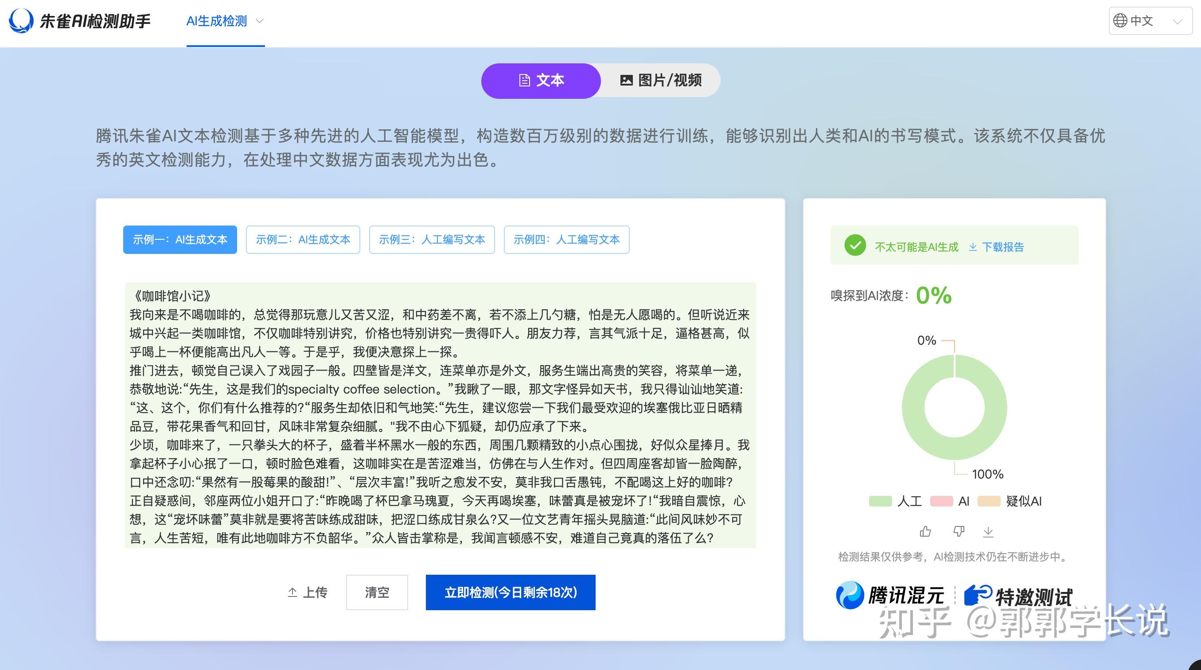1201x670 pixels.
Task: Click the download icon next to 下载报告
Action: coord(973,247)
